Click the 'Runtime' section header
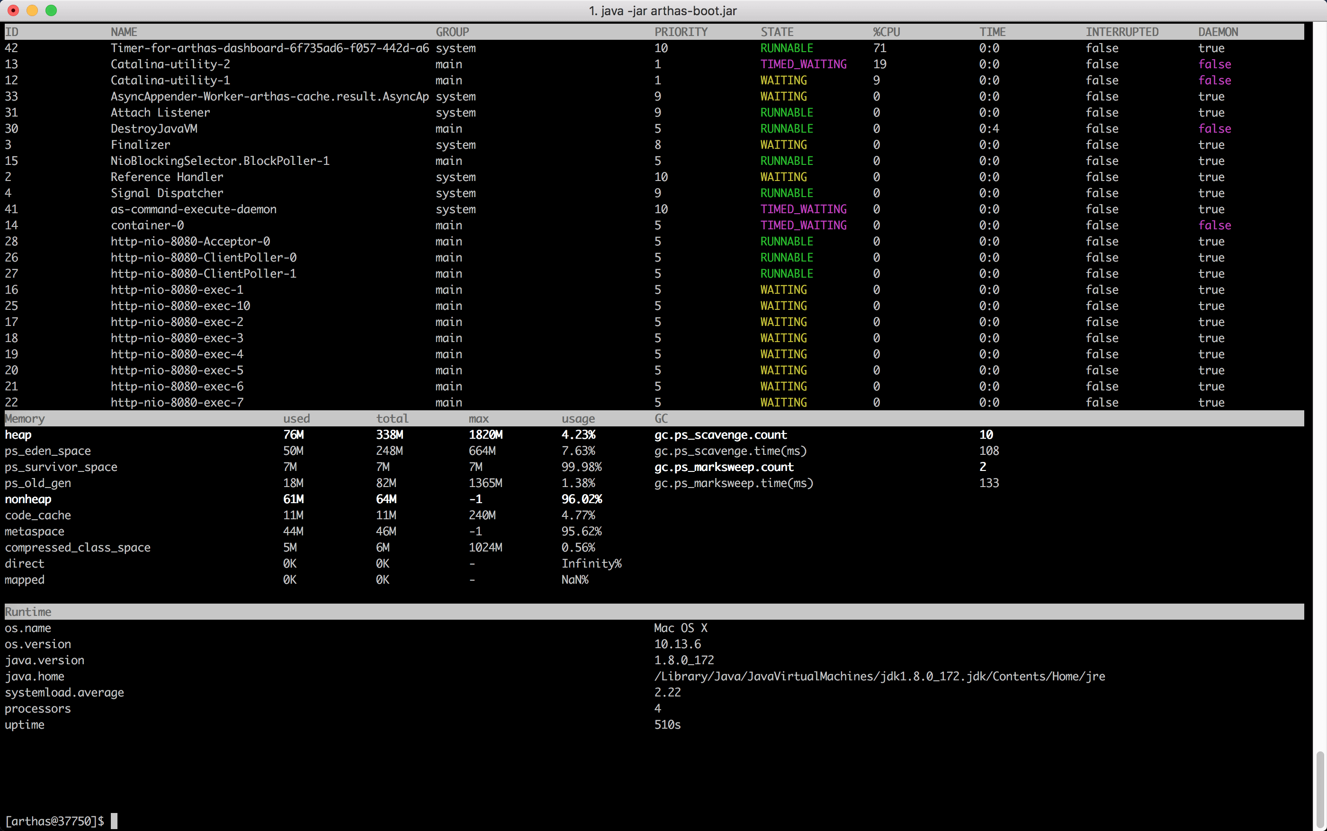This screenshot has width=1327, height=831. [x=28, y=612]
